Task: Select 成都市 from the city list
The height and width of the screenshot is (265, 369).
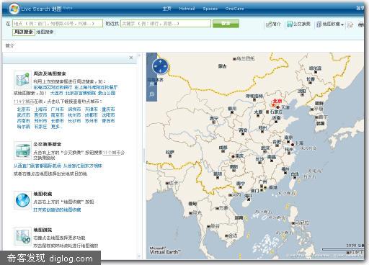Action: click(x=92, y=115)
